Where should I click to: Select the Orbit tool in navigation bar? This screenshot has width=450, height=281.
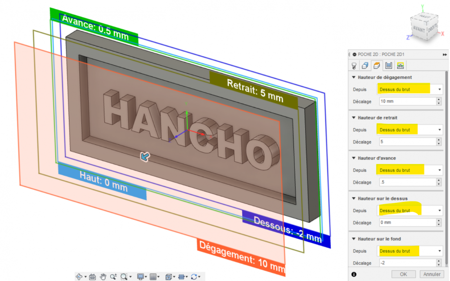(x=79, y=277)
